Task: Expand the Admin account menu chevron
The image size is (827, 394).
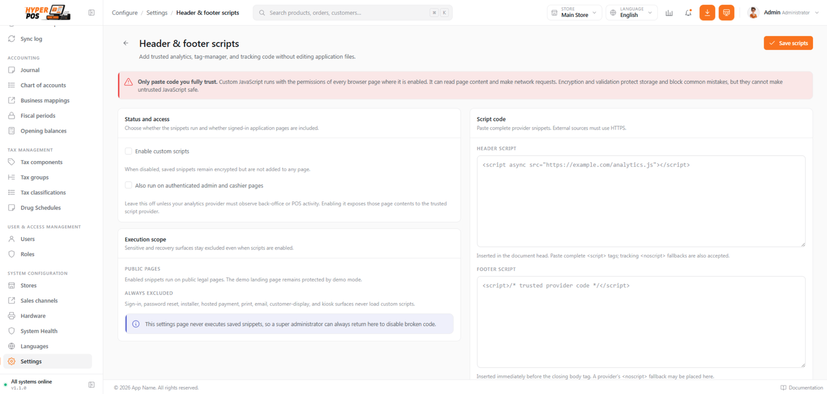Action: click(817, 13)
